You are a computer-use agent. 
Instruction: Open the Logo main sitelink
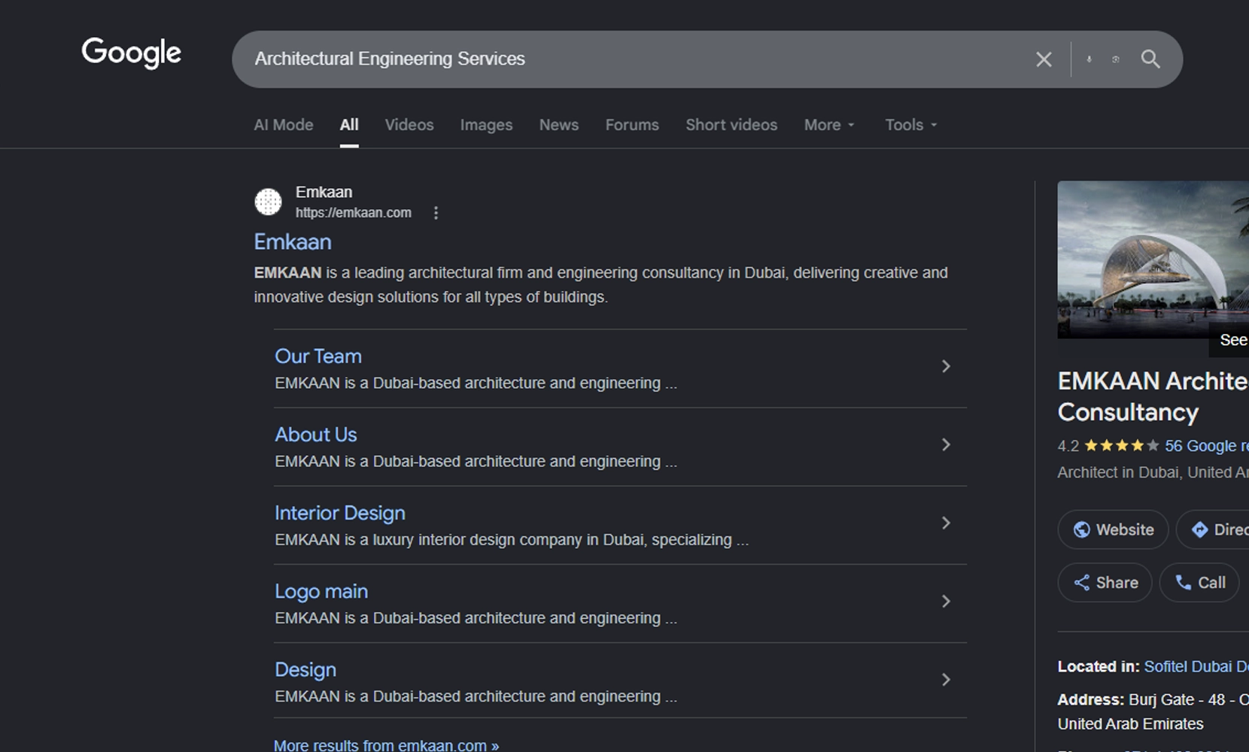click(321, 592)
